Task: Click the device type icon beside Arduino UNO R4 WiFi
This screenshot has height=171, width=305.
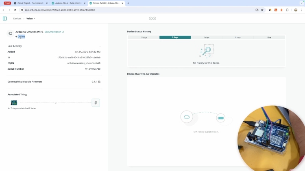Action: pos(10,34)
